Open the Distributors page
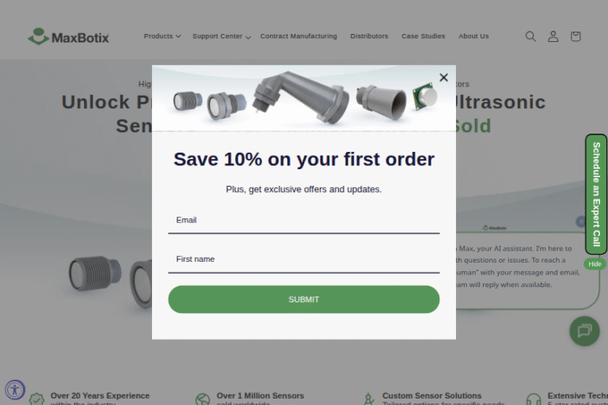The height and width of the screenshot is (405, 608). coord(369,36)
